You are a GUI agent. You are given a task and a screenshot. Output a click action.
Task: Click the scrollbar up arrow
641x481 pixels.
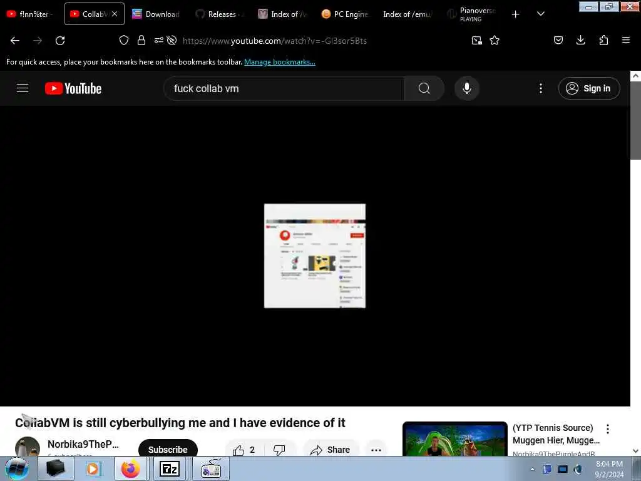[635, 76]
